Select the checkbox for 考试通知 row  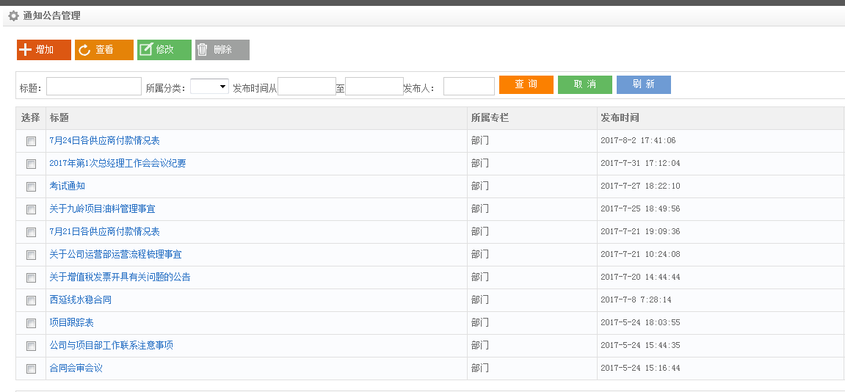31,186
